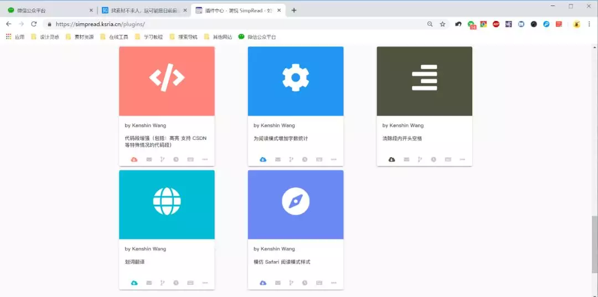598x297 pixels.
Task: Open the purple compass Safari plugin thumbnail
Action: pos(296,205)
